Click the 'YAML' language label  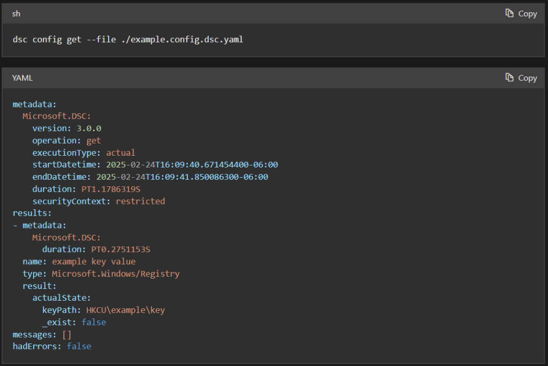[x=22, y=78]
